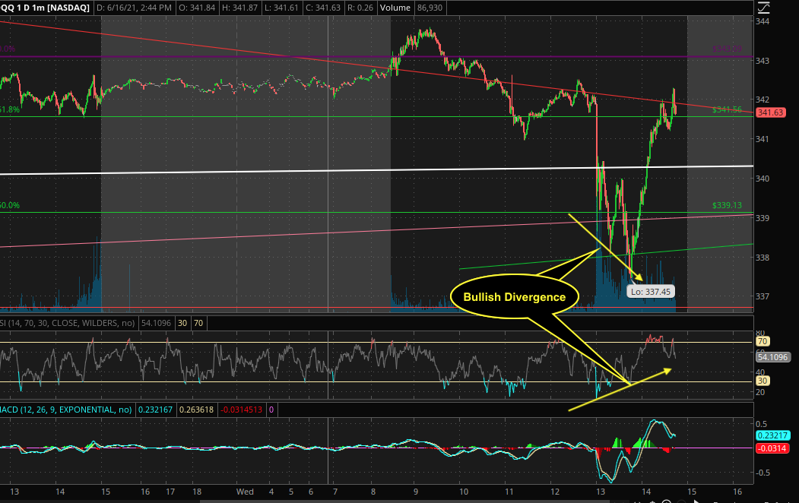This screenshot has height=503, width=799.
Task: Click the red -0.0314 bubble on MACD axis
Action: [x=773, y=448]
